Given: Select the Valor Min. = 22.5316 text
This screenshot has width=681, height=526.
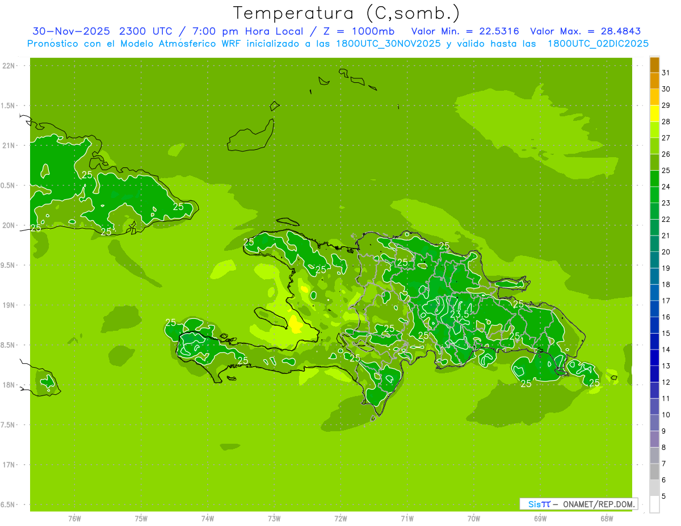Looking at the screenshot, I should click(x=465, y=31).
